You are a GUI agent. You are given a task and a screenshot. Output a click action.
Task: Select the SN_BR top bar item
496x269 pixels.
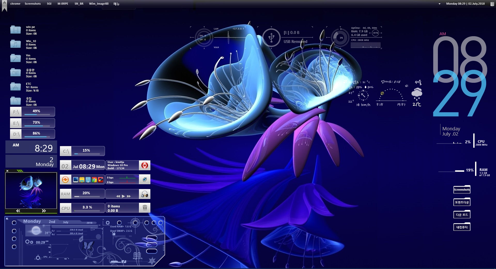(x=79, y=4)
